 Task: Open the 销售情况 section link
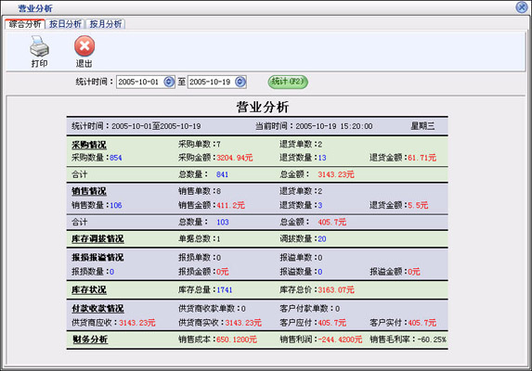[x=89, y=191]
